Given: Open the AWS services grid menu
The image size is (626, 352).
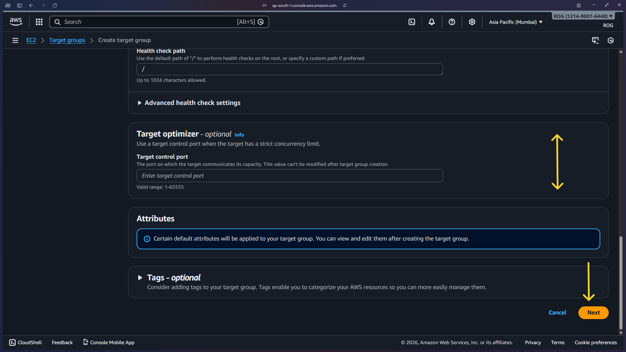Looking at the screenshot, I should (x=39, y=22).
